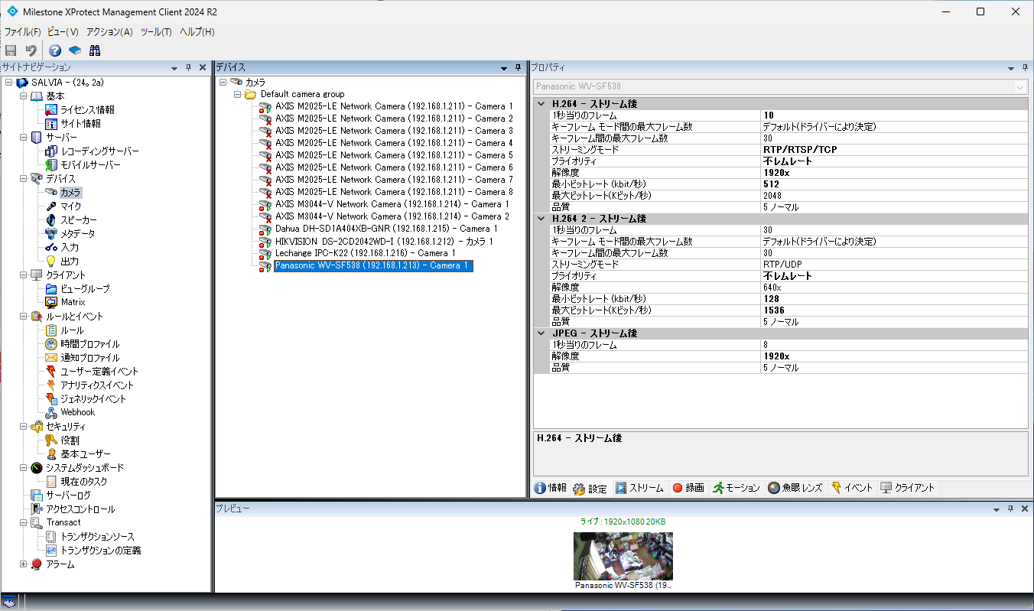Screen dimensions: 1034x611
Task: Open ヘルプ(H) menu
Action: pyautogui.click(x=197, y=32)
